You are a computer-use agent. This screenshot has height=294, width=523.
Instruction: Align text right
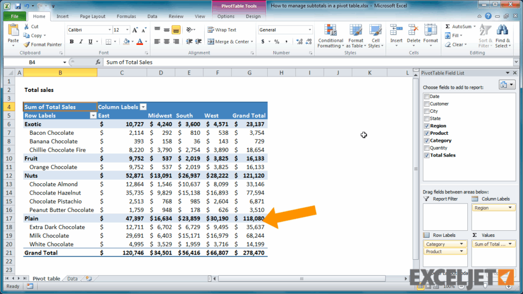[176, 42]
